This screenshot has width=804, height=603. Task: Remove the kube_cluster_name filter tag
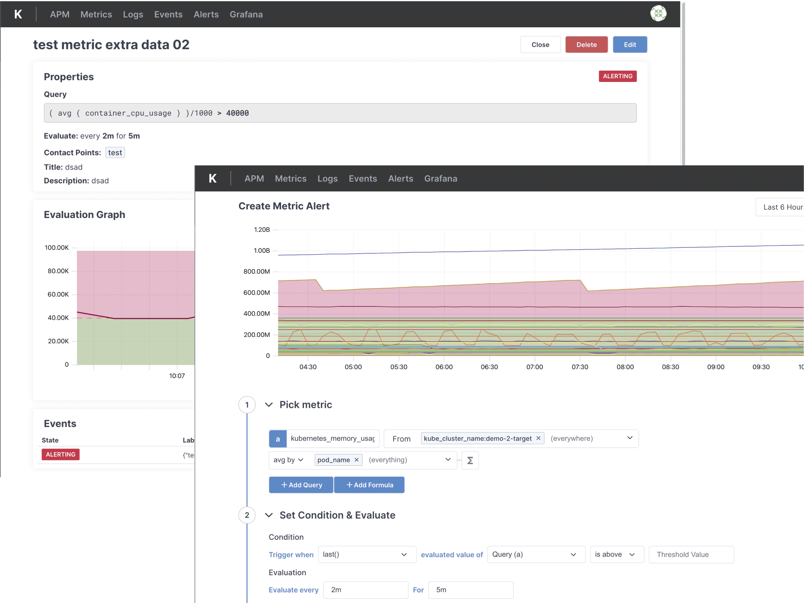pyautogui.click(x=538, y=438)
